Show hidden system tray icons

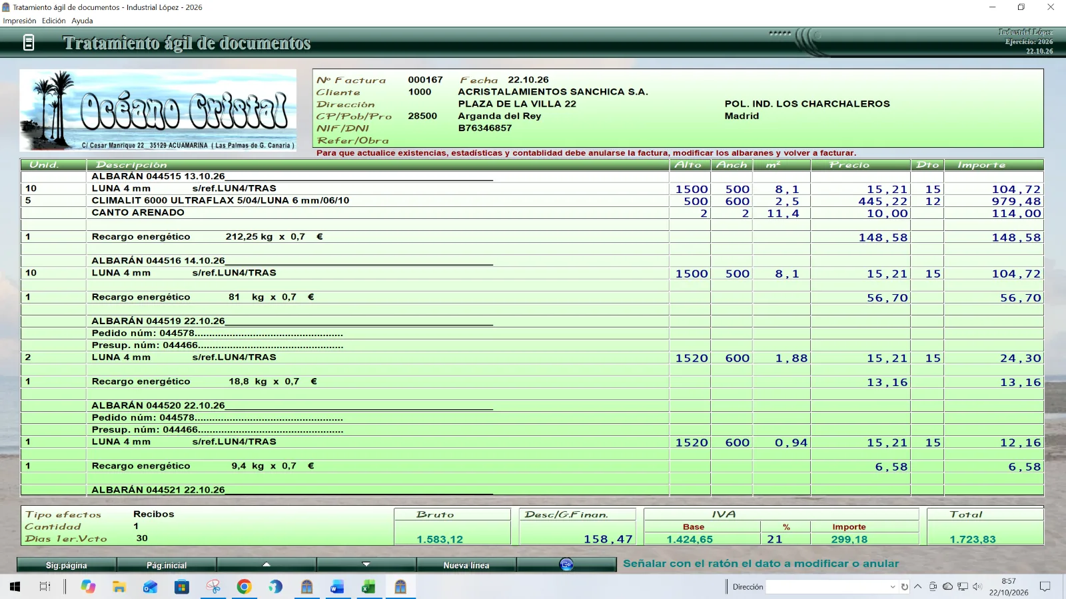point(917,586)
